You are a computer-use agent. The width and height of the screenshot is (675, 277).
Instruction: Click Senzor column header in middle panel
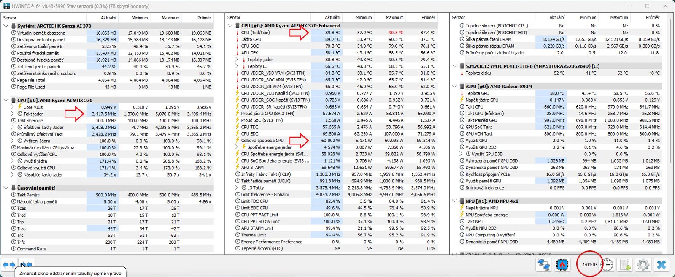click(234, 17)
